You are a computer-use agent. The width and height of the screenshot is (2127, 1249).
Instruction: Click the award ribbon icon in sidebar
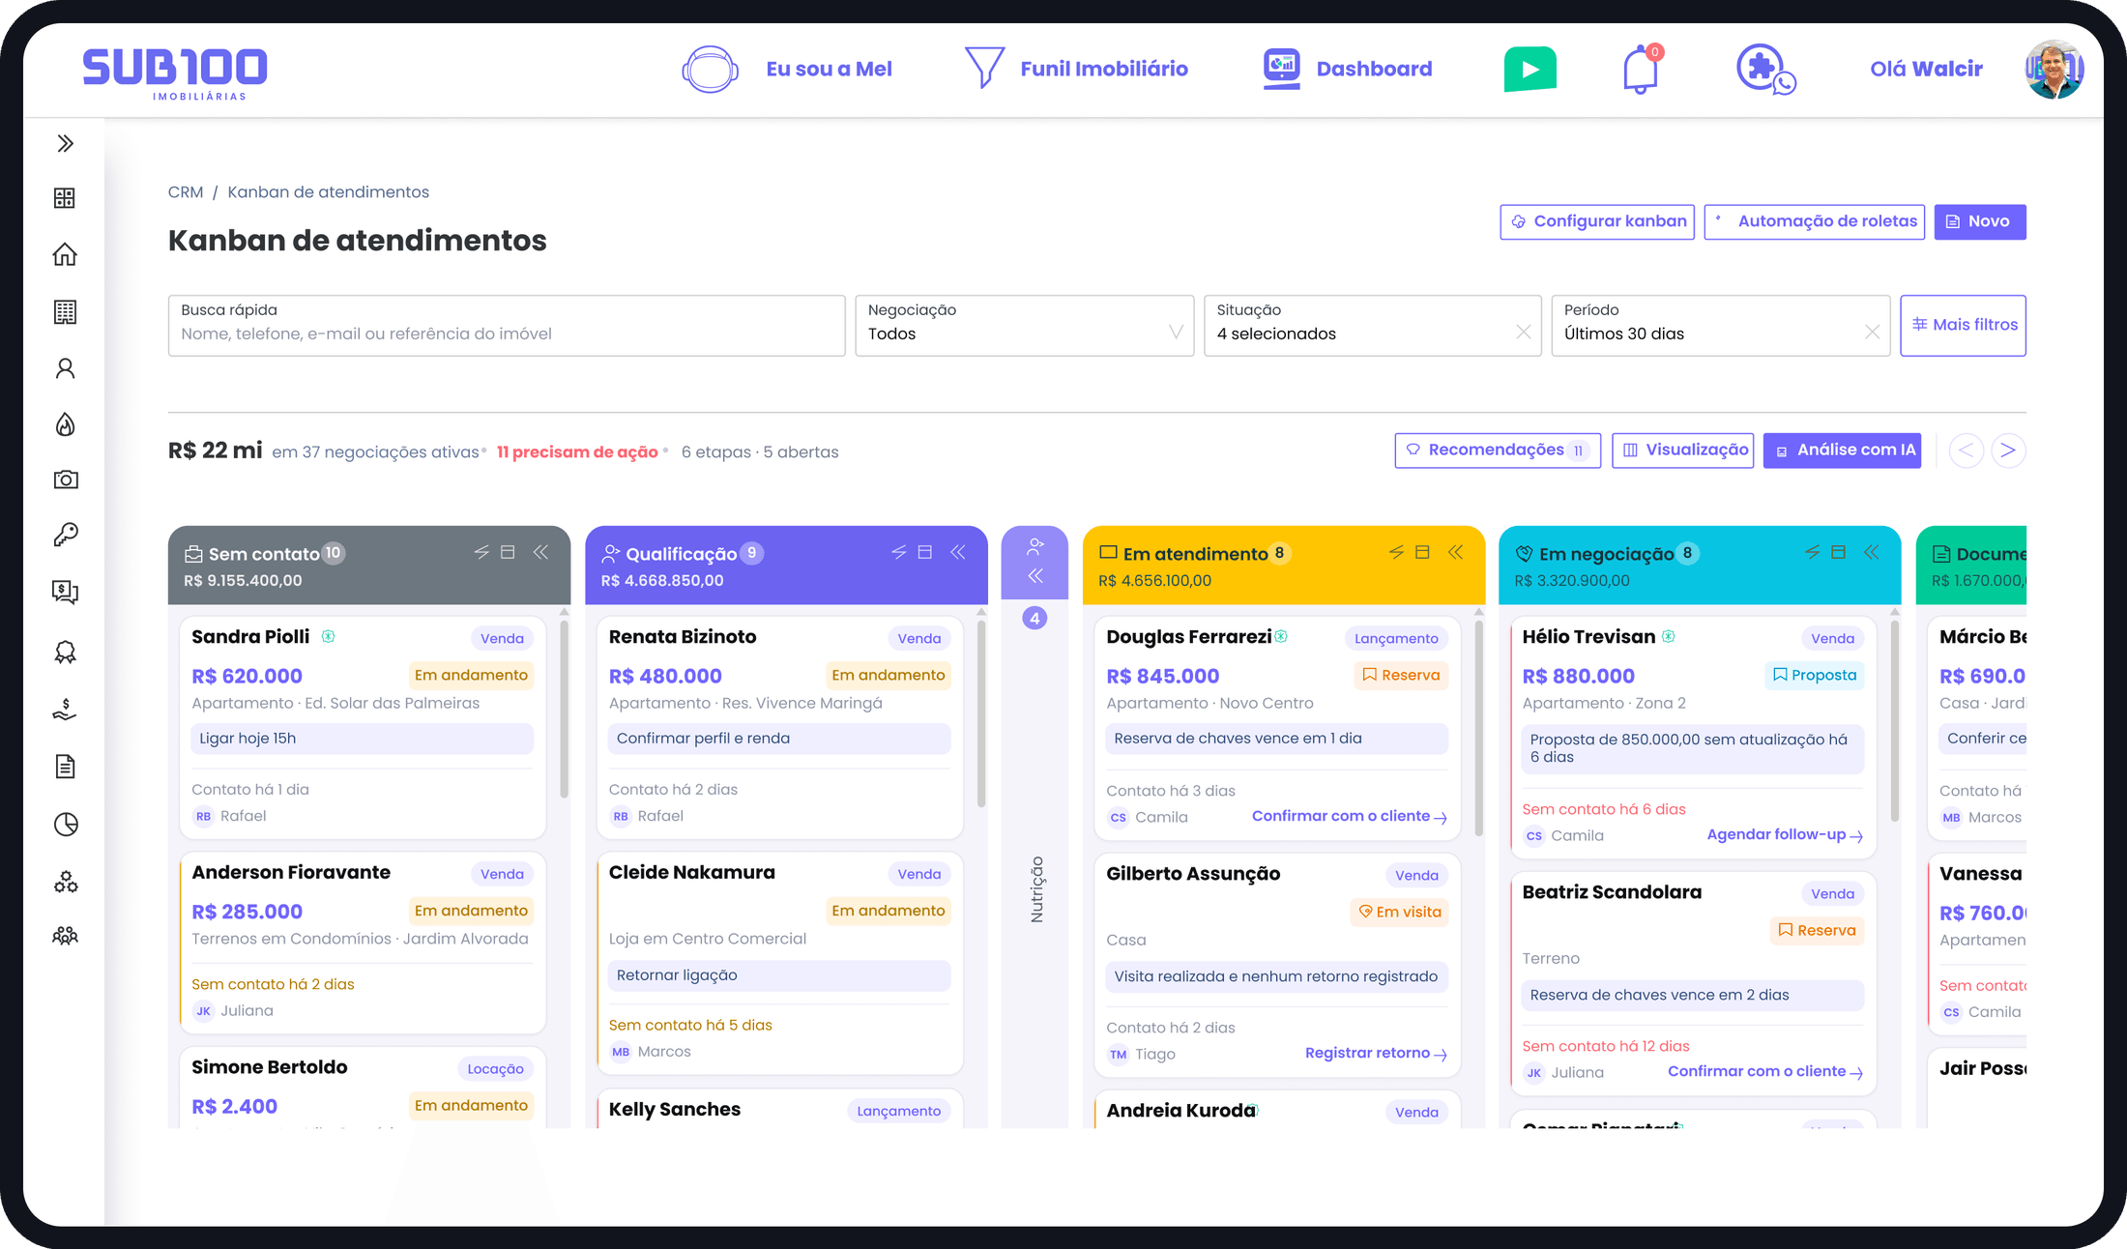[65, 653]
